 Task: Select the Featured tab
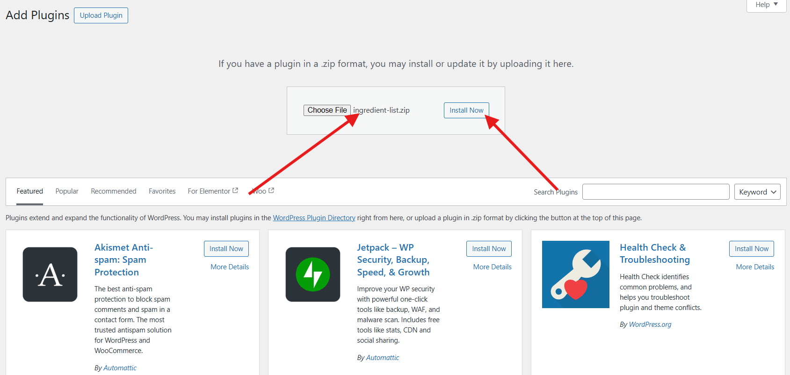point(30,191)
